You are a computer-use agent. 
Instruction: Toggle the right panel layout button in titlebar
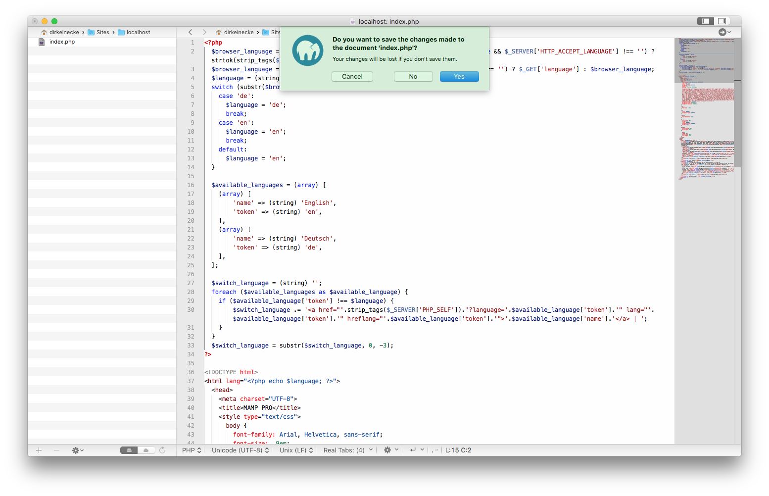(721, 21)
